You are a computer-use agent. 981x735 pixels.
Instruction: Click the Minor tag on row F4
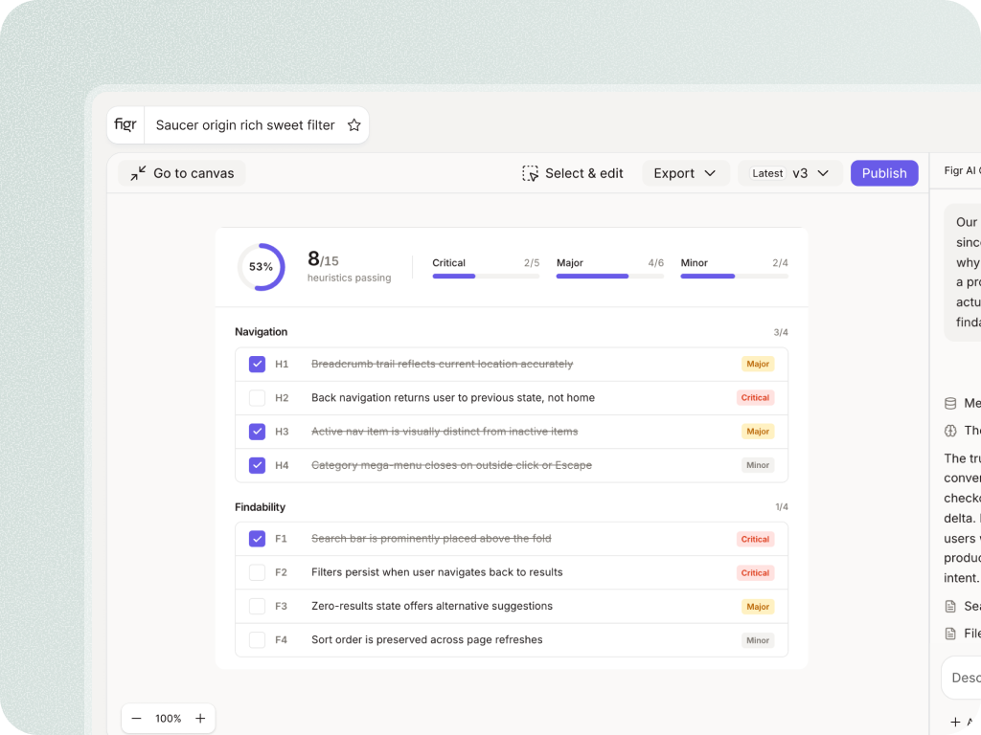coord(758,640)
